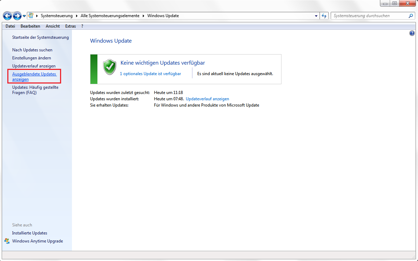Image resolution: width=418 pixels, height=261 pixels.
Task: Click Windows Update breadcrumb
Action: coord(163,16)
